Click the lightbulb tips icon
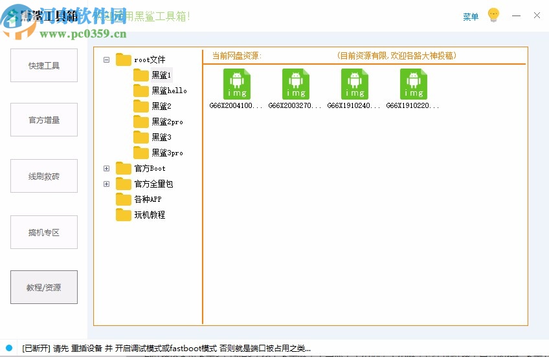This screenshot has width=549, height=357. [493, 15]
